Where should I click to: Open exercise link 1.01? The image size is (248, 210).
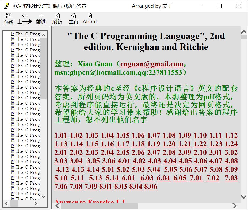pyautogui.click(x=61, y=135)
